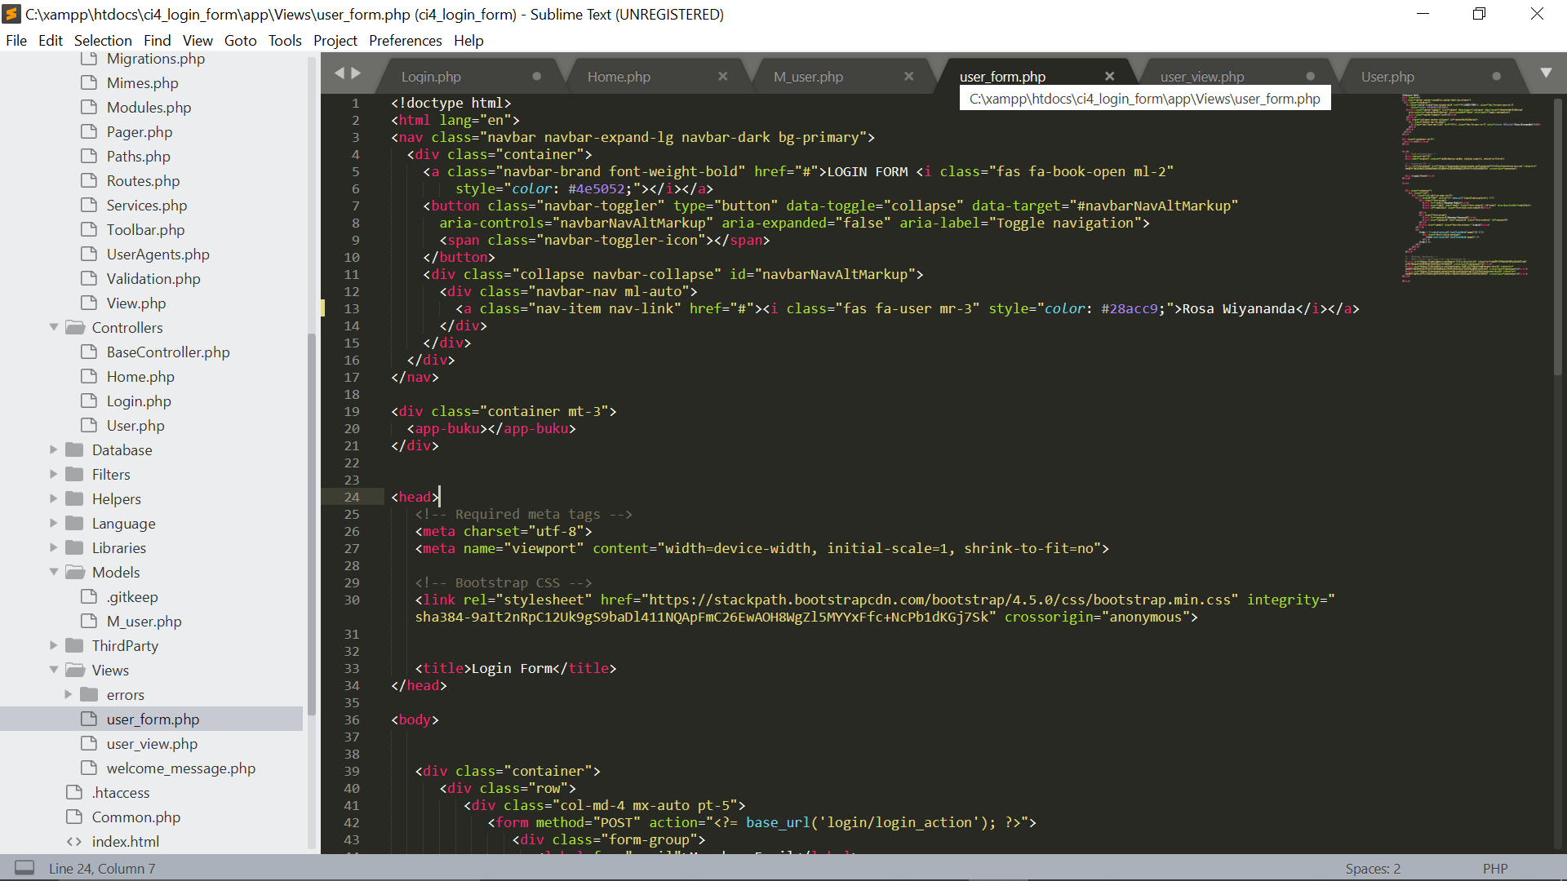Open M_user.php under Models folder

click(144, 622)
